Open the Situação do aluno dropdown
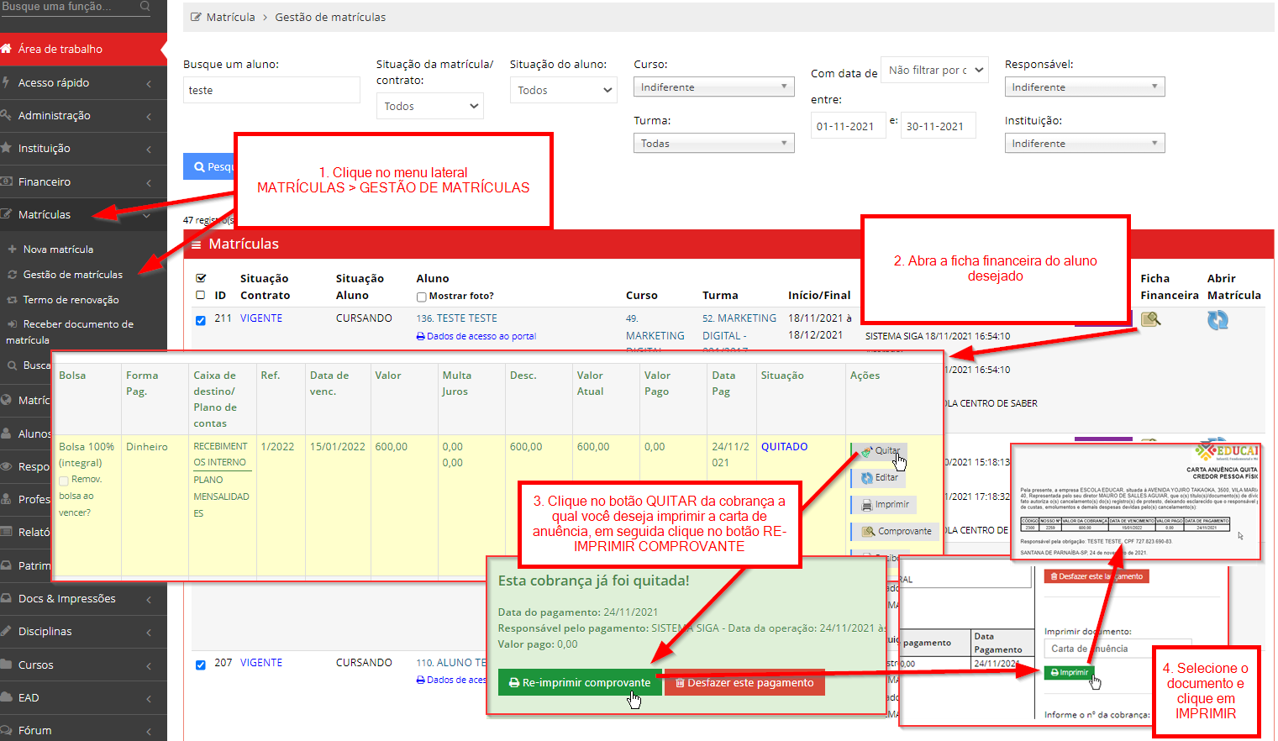The image size is (1278, 741). [563, 91]
